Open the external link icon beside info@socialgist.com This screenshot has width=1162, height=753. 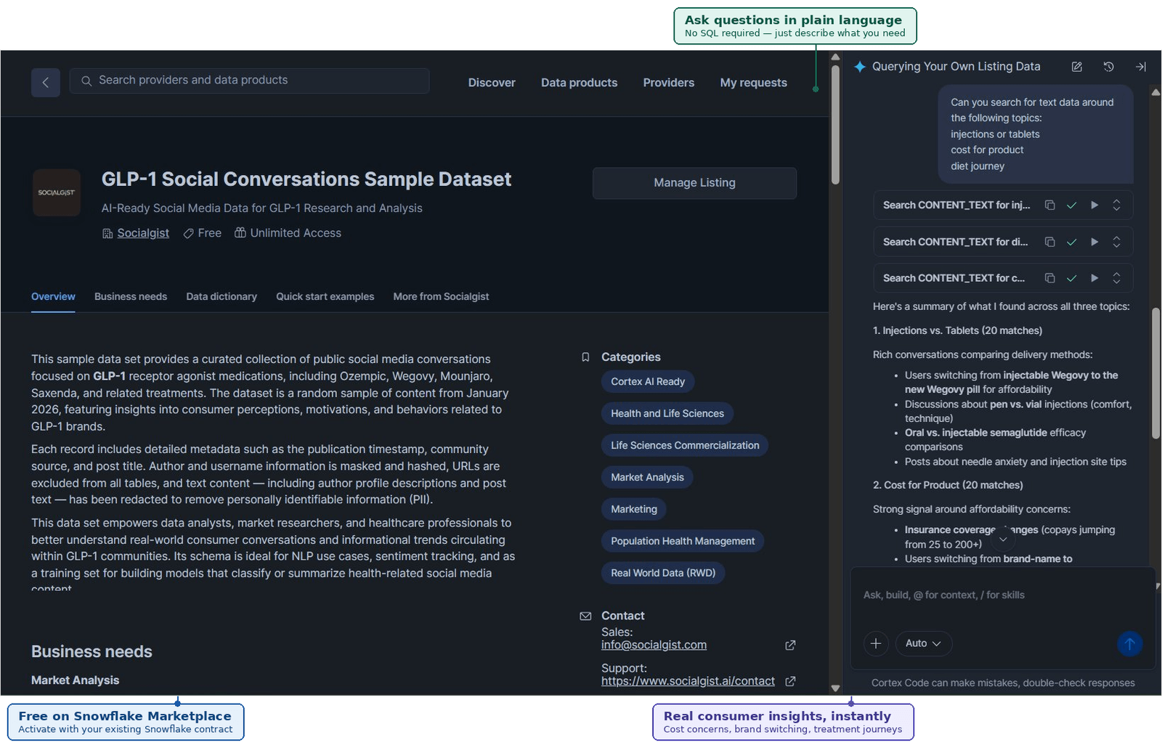point(790,645)
